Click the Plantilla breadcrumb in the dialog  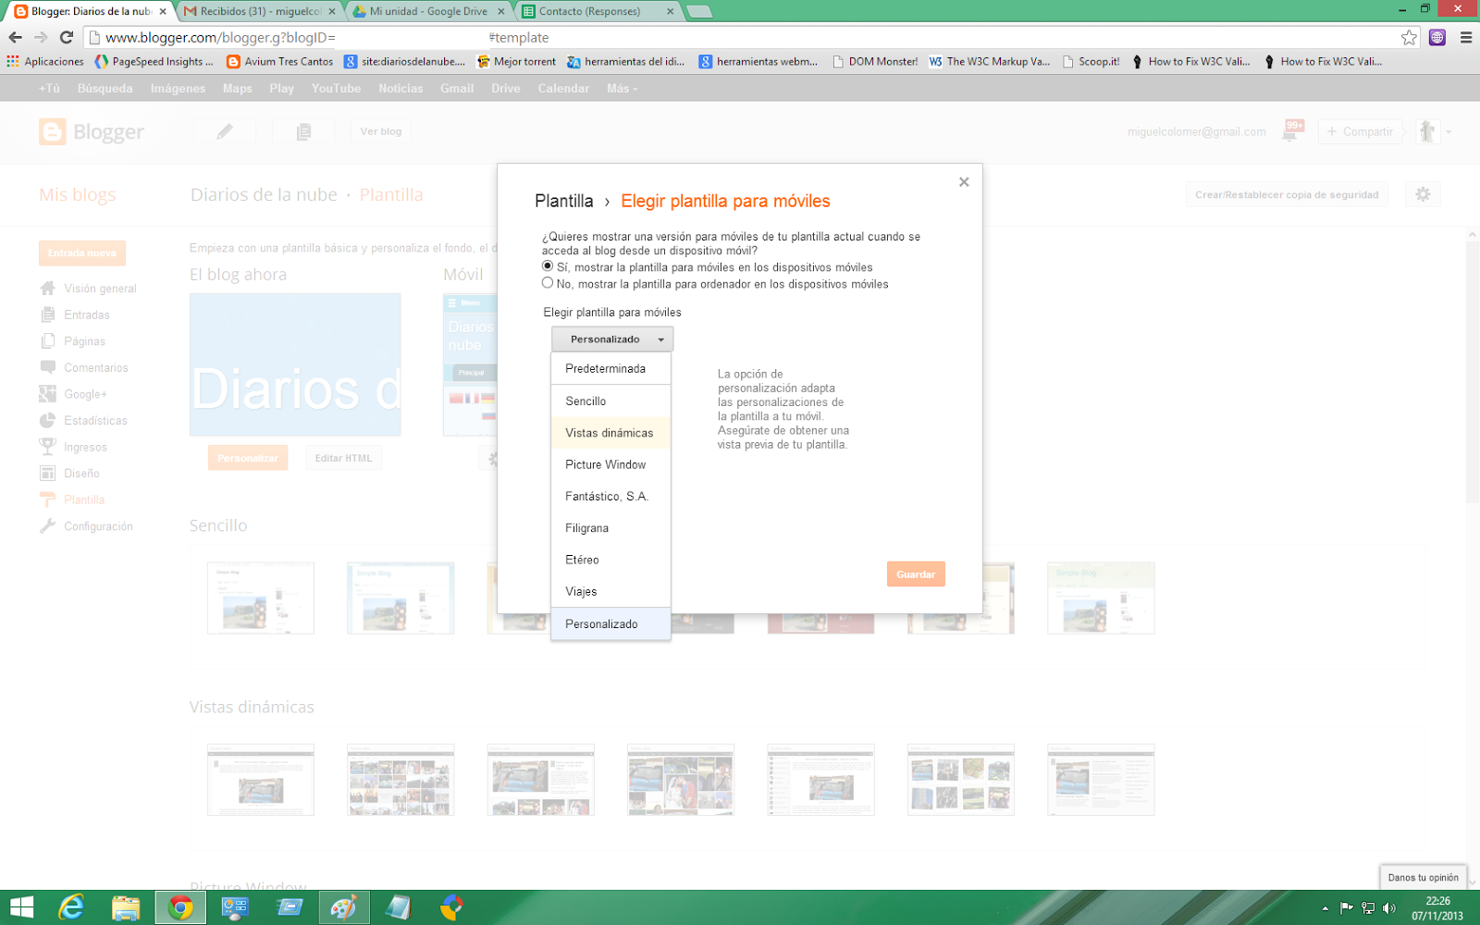tap(563, 201)
